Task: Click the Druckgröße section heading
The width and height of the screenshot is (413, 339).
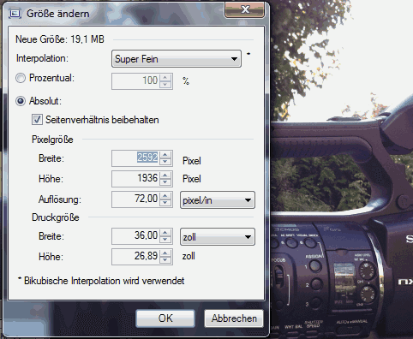Action: [56, 217]
